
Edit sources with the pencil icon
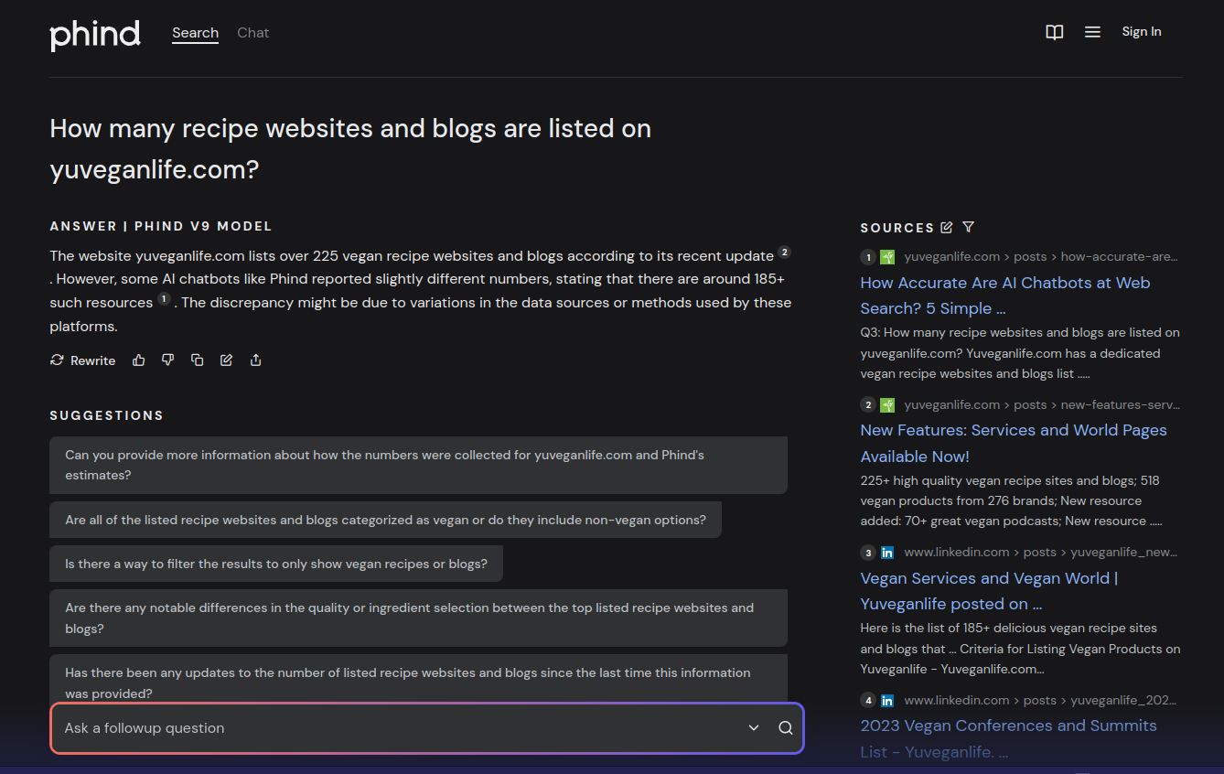coord(946,227)
